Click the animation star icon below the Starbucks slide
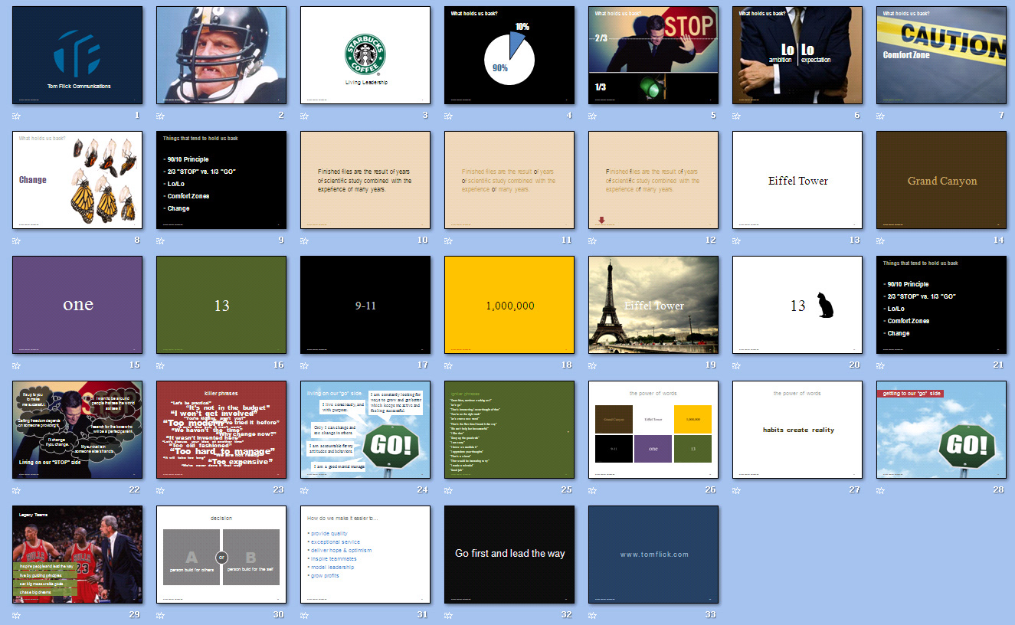 pyautogui.click(x=304, y=116)
